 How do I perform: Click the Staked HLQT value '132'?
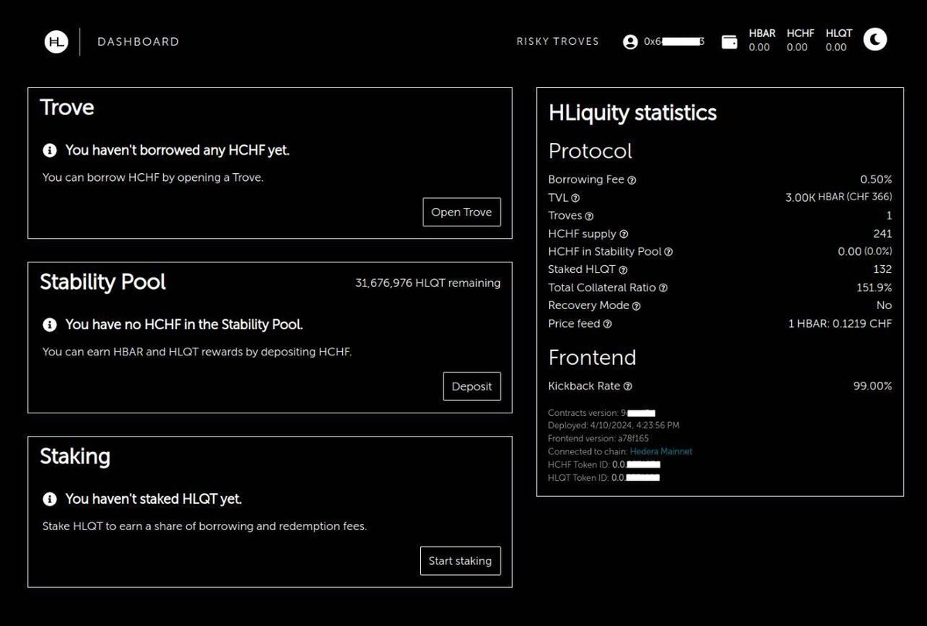(x=882, y=270)
